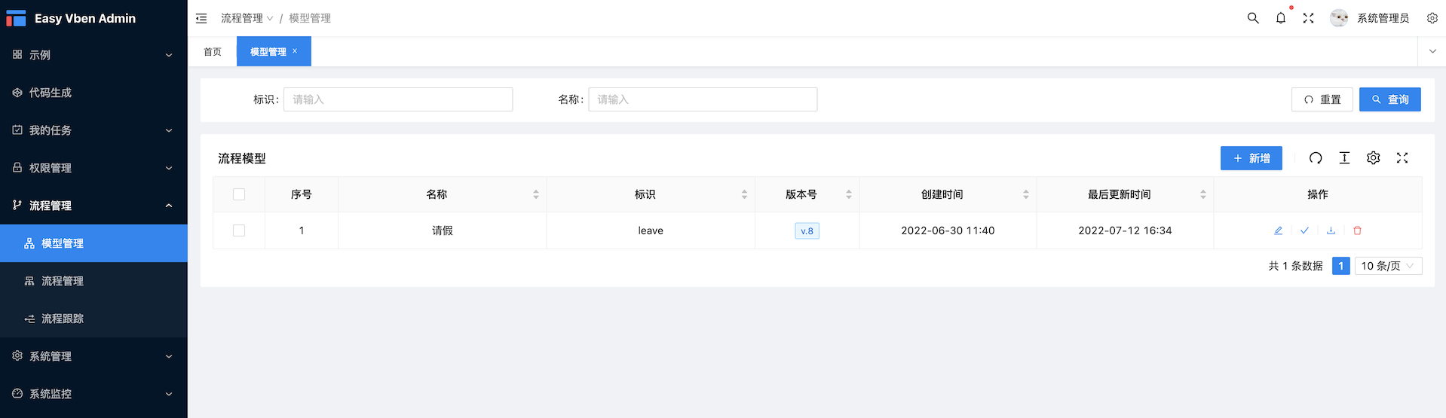1446x418 pixels.
Task: Click the 查询 search button
Action: [1390, 99]
